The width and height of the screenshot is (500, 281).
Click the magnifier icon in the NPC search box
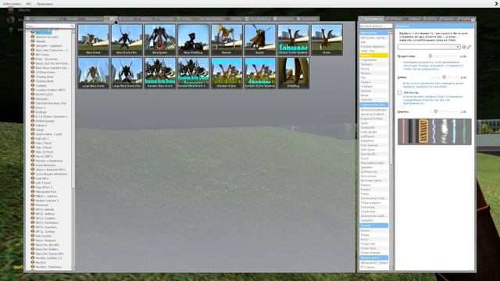click(x=72, y=26)
